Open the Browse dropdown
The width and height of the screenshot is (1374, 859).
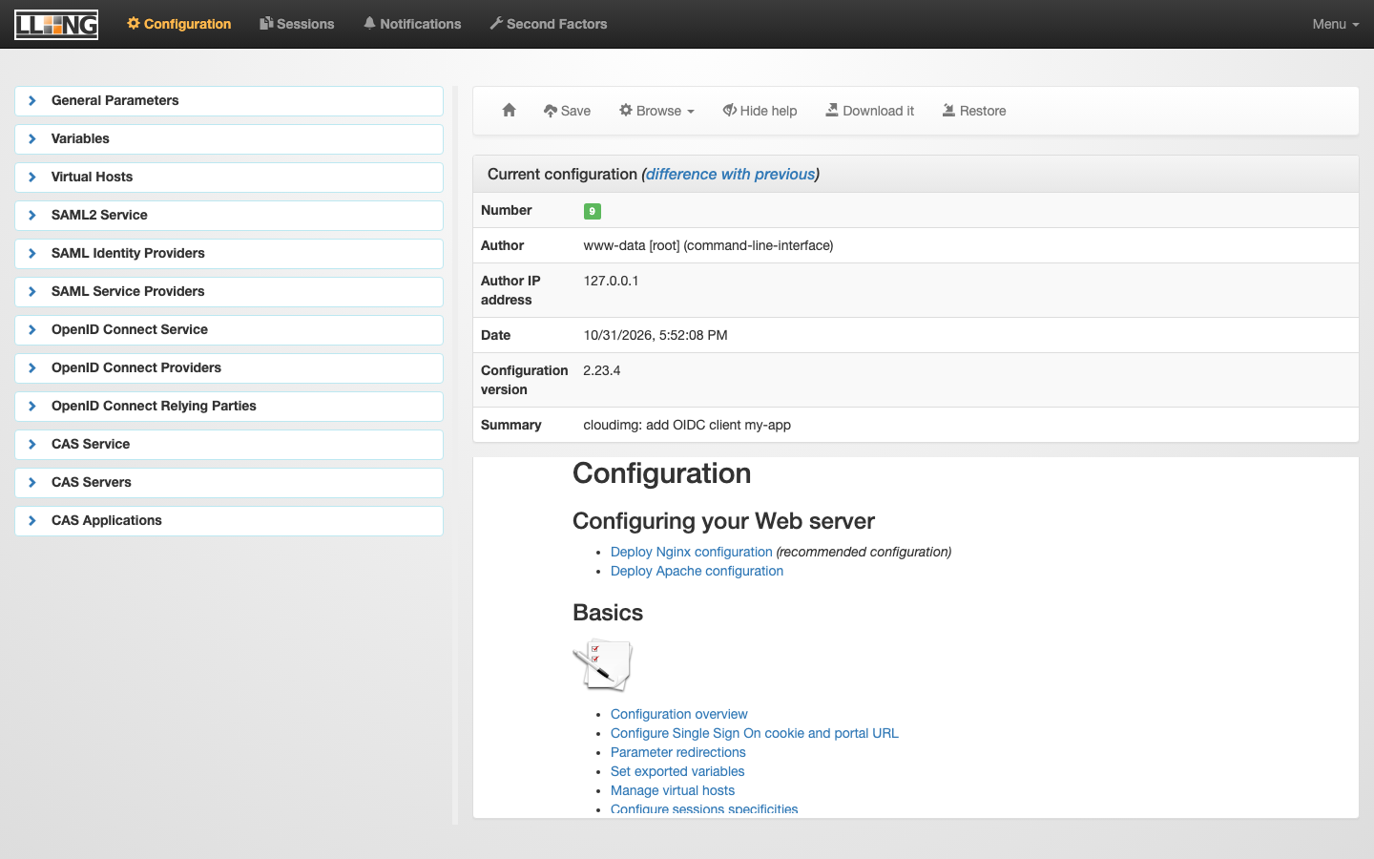tap(656, 111)
